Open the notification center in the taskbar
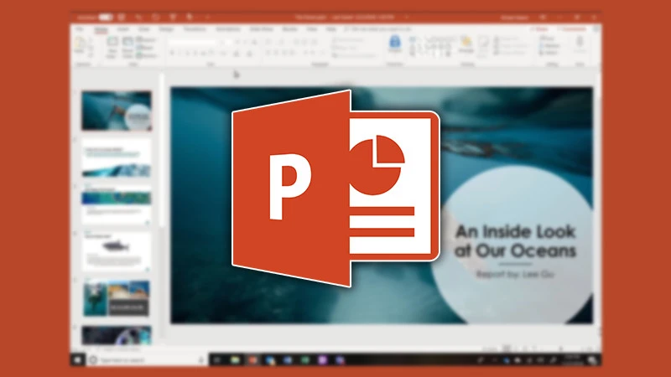The image size is (671, 377). (592, 360)
